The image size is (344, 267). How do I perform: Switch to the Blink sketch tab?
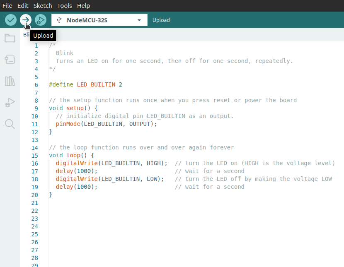[x=26, y=35]
